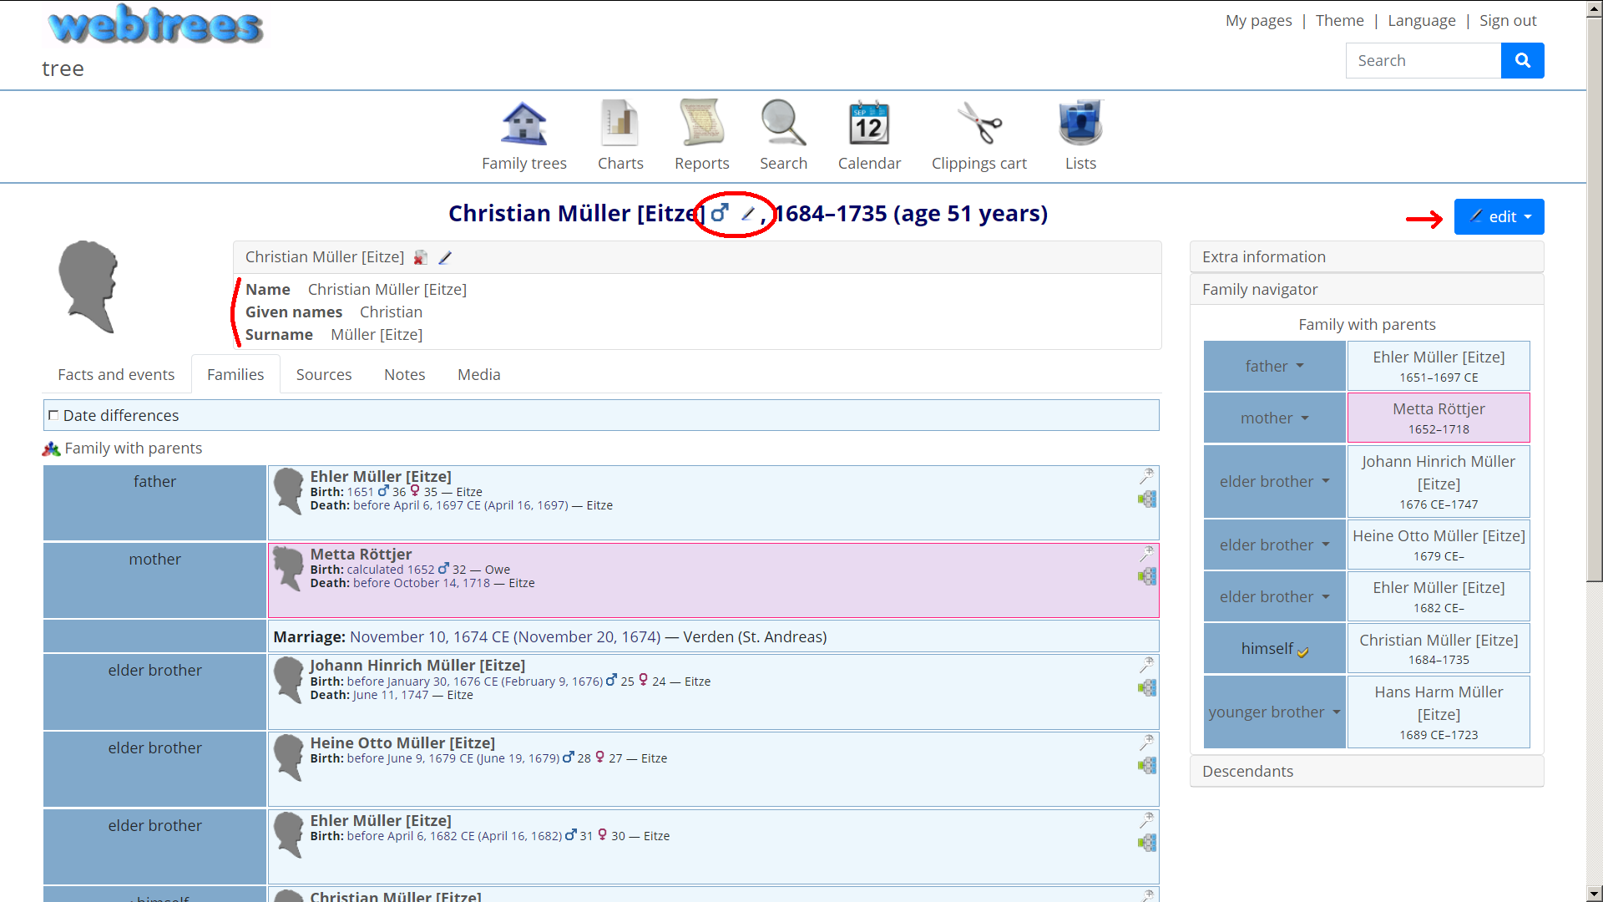This screenshot has height=902, width=1603.
Task: Click the Lists icon
Action: [1080, 124]
